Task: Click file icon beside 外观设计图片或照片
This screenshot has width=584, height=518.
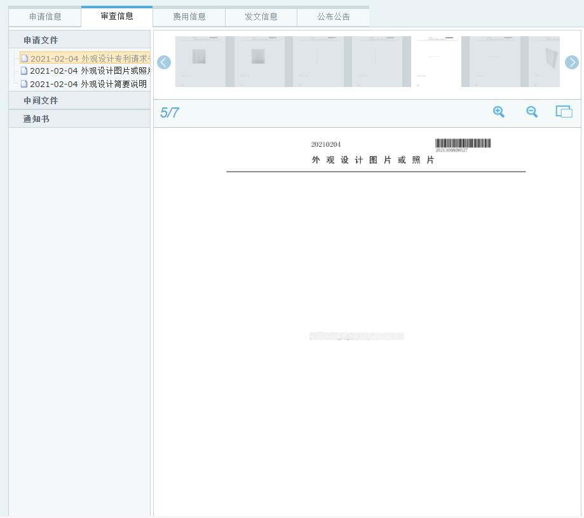Action: click(24, 71)
